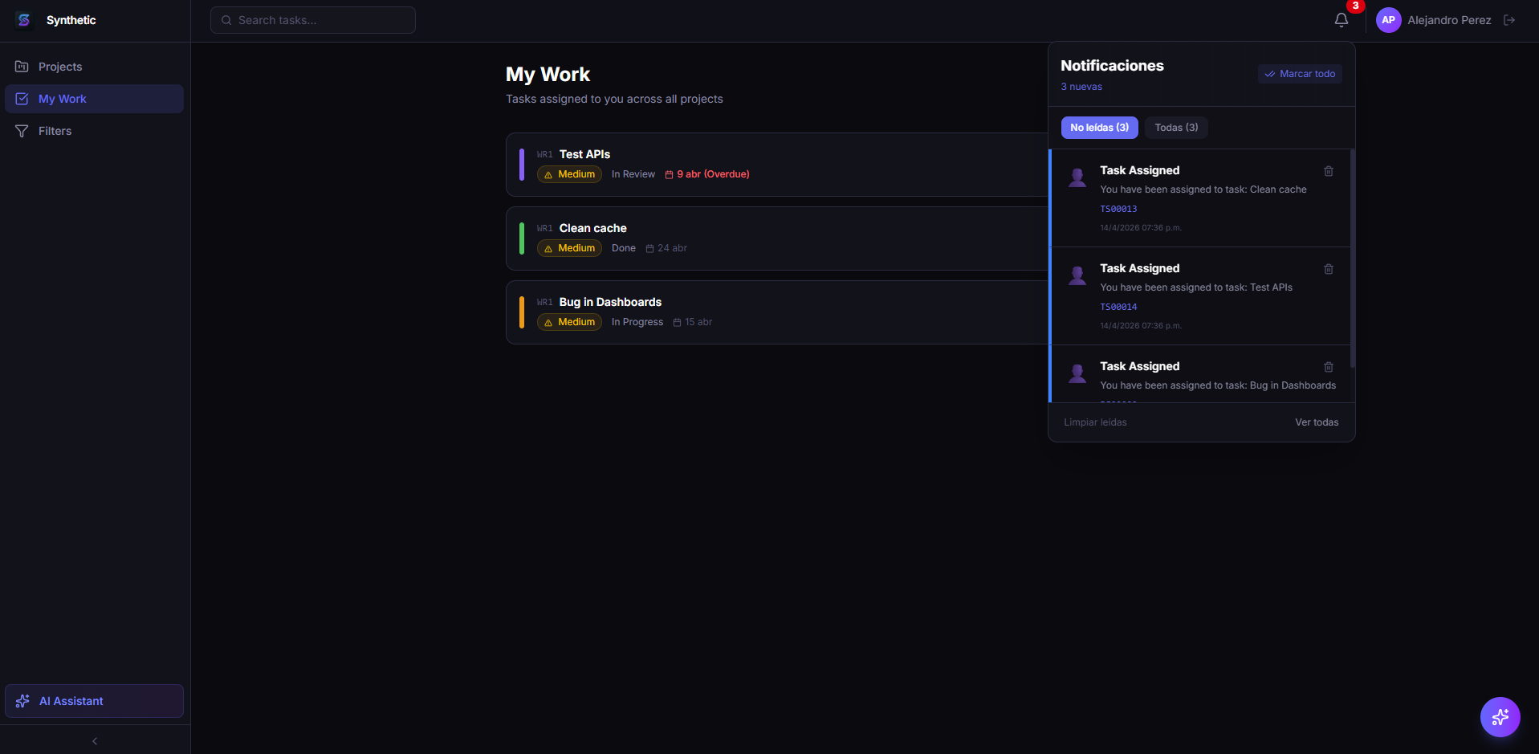Click the Synthetic logo icon
This screenshot has height=754, width=1539.
pyautogui.click(x=24, y=20)
